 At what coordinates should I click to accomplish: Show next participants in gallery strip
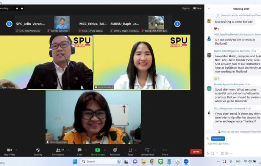click(x=177, y=24)
